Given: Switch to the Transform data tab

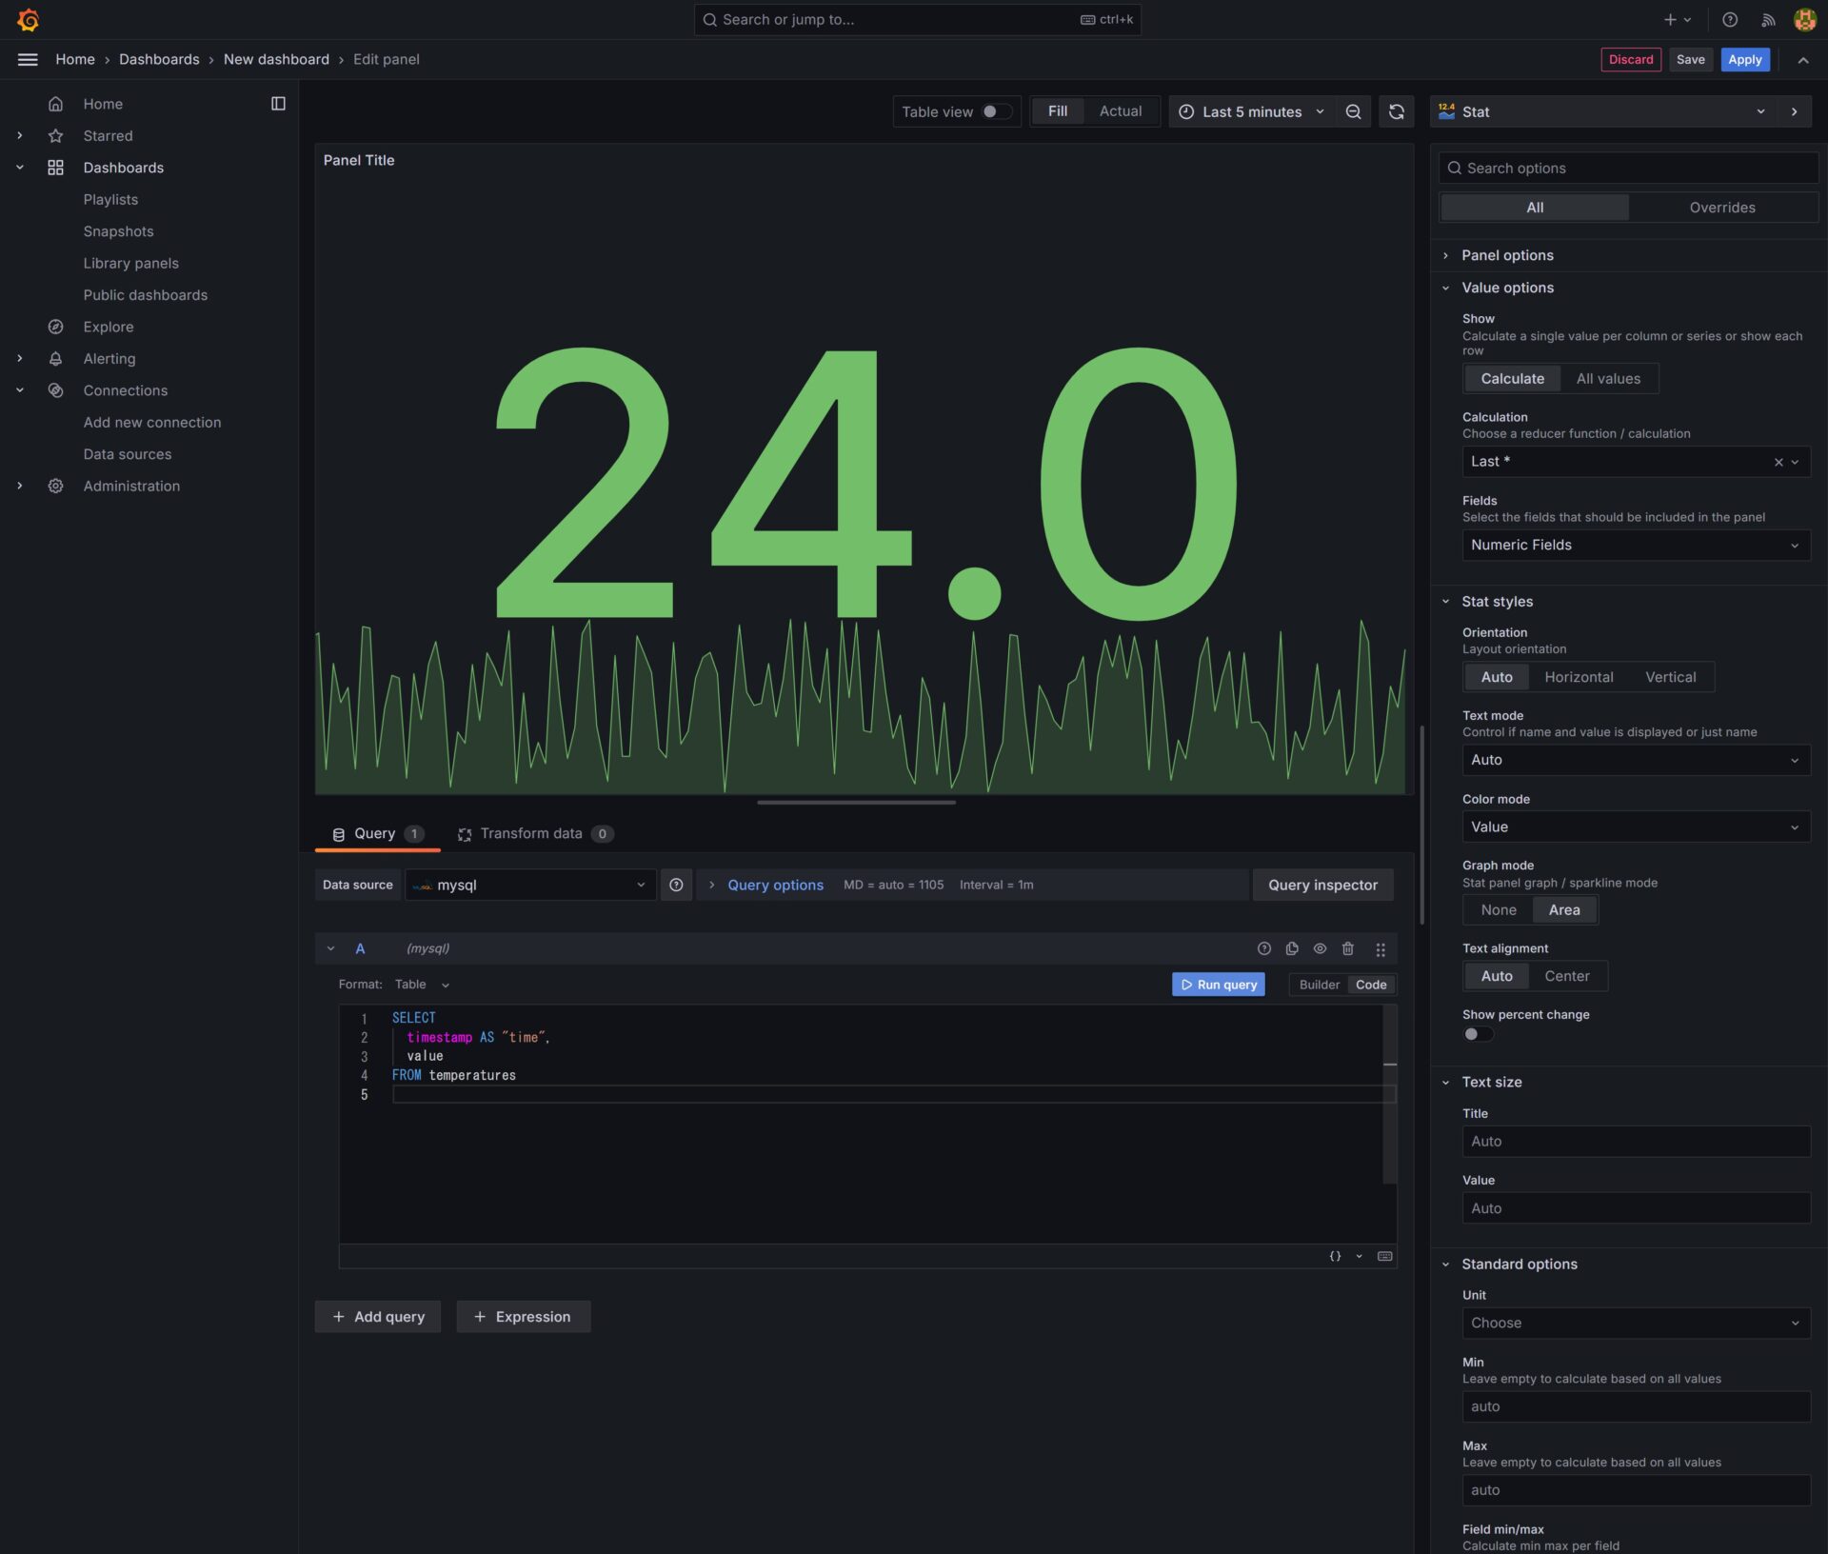Looking at the screenshot, I should tap(532, 833).
